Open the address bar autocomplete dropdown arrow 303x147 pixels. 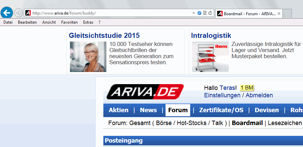[x=194, y=13]
